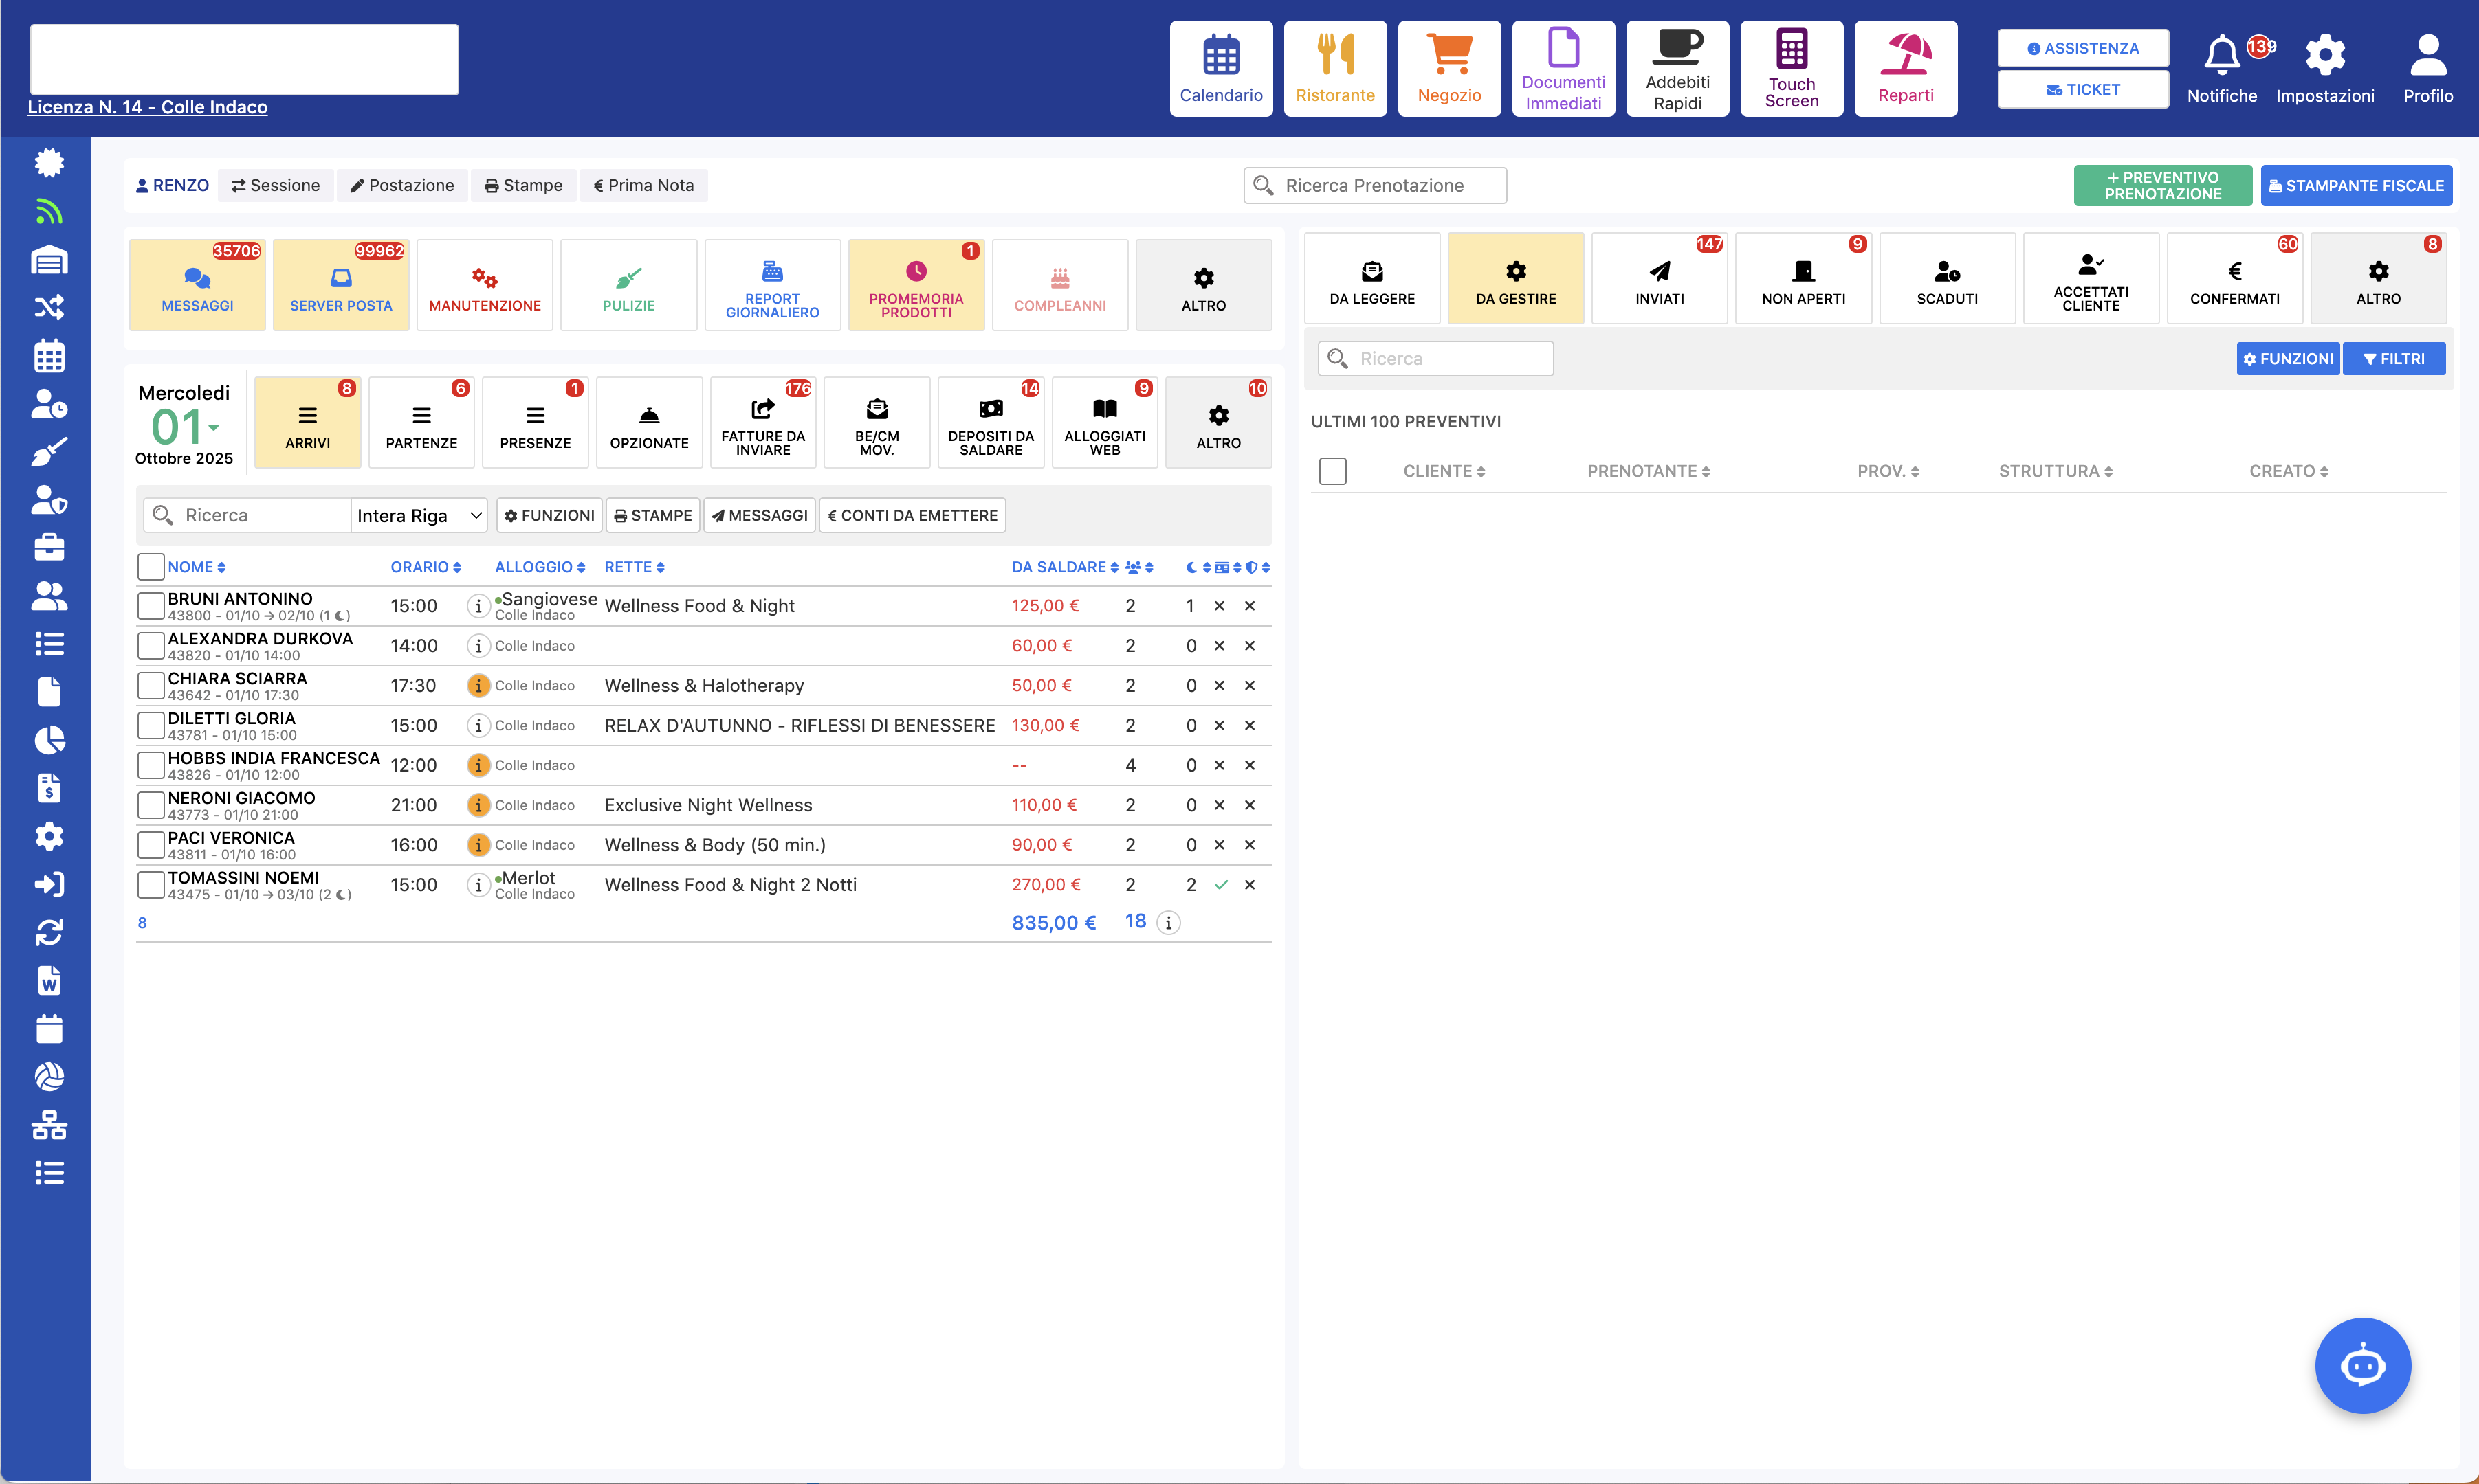The image size is (2479, 1484).
Task: Click the sign-in arrow sidebar icon
Action: click(x=49, y=884)
